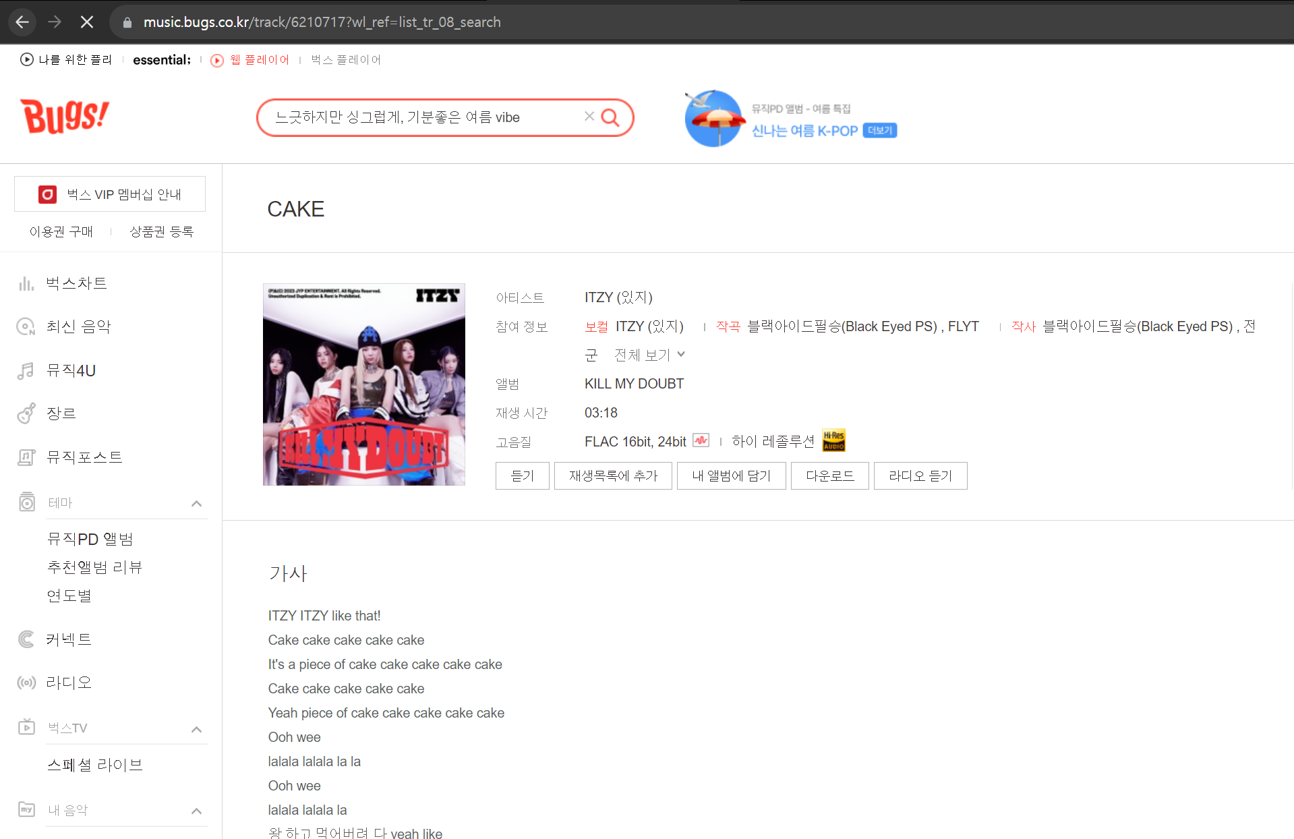The image size is (1294, 839).
Task: Click the 커넥트 C-shaped icon
Action: pyautogui.click(x=26, y=639)
